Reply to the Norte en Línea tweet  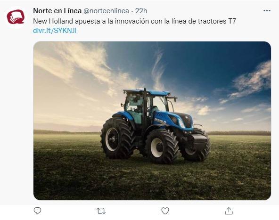pyautogui.click(x=37, y=211)
